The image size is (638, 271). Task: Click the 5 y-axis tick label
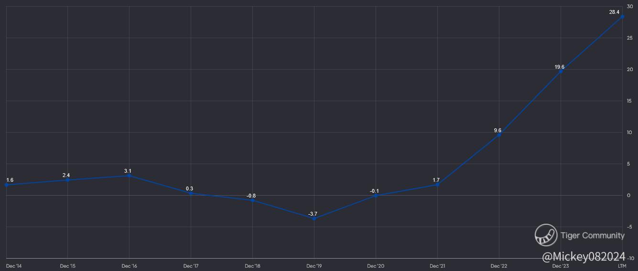628,164
